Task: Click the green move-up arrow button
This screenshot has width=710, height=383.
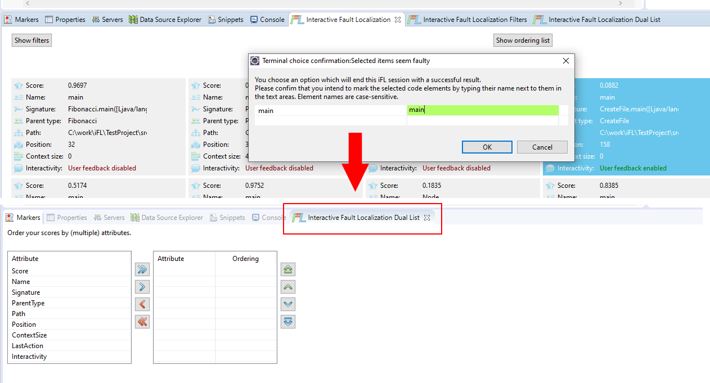Action: coord(288,287)
